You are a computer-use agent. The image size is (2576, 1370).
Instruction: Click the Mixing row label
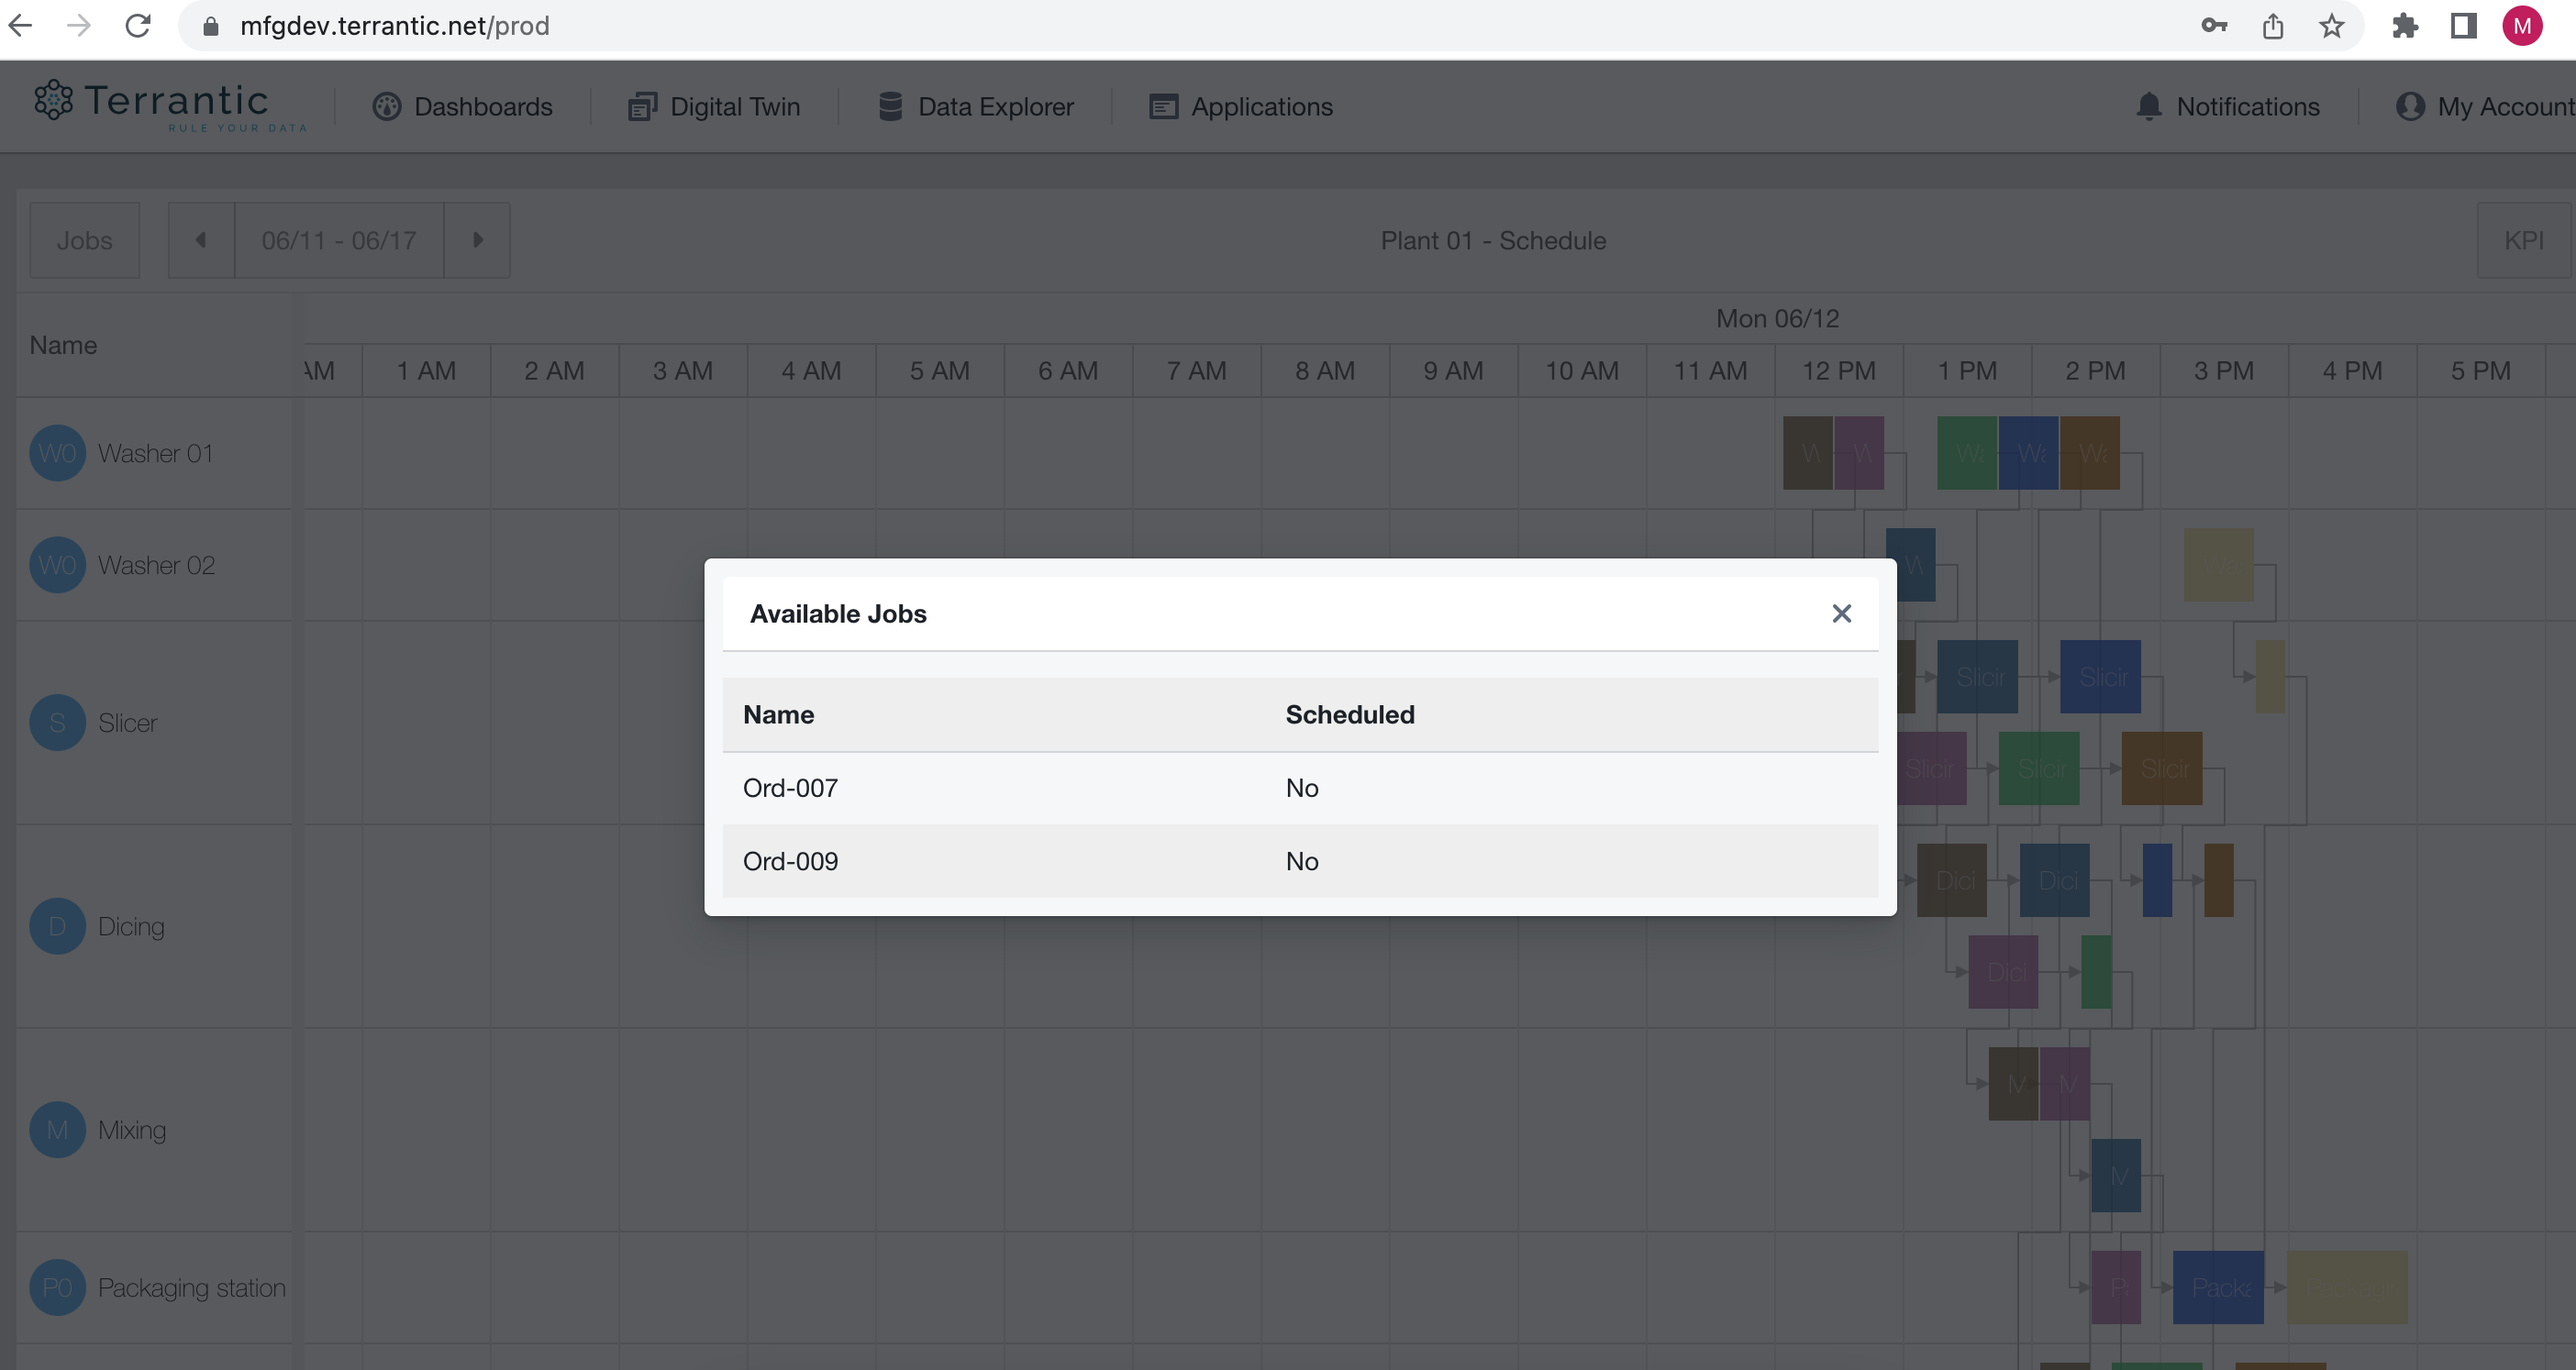132,1130
